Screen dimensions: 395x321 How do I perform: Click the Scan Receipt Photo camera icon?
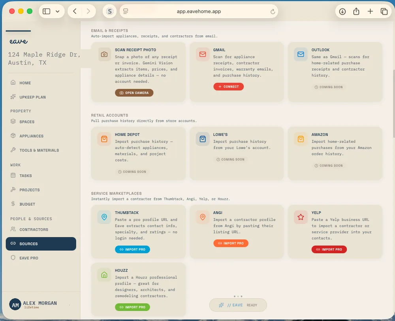[x=104, y=54]
